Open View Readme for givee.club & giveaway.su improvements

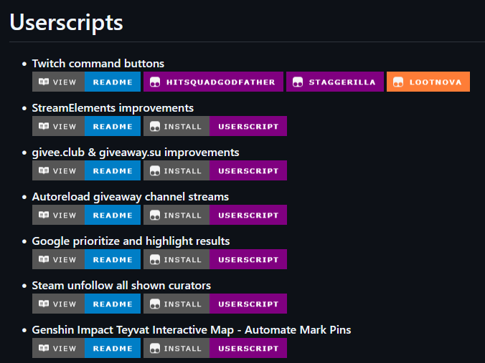(x=86, y=170)
